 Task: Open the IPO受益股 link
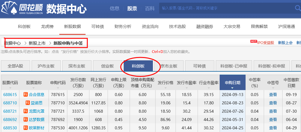tap(266, 43)
